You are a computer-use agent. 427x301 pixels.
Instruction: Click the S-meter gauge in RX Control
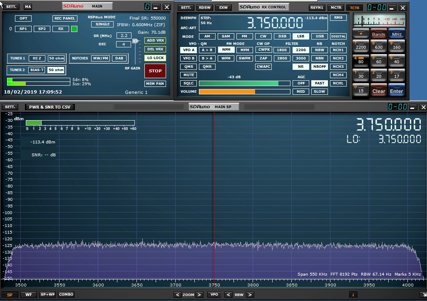tap(379, 20)
